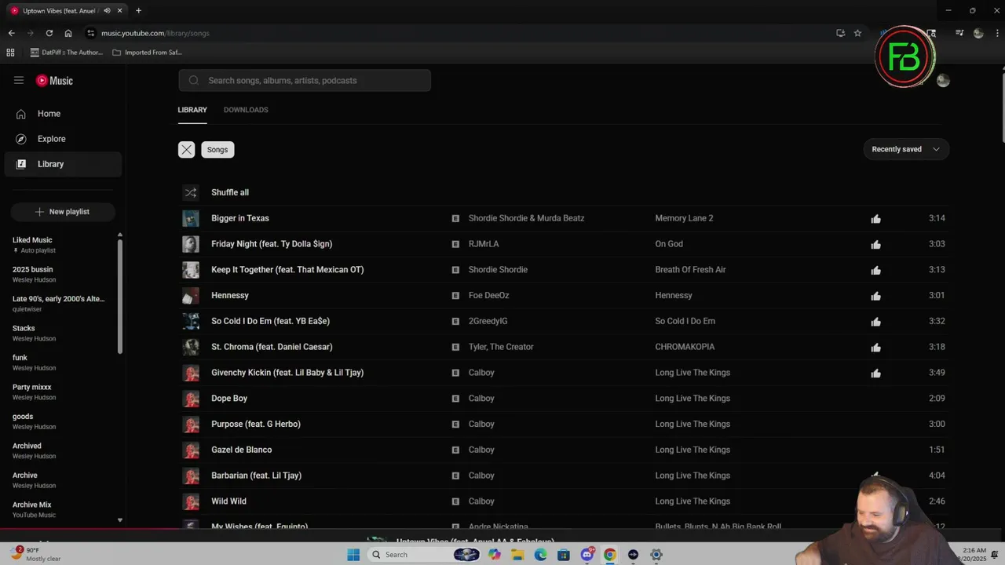Click the playlist sidebar scrollbar thumb
Image resolution: width=1005 pixels, height=565 pixels.
click(120, 295)
